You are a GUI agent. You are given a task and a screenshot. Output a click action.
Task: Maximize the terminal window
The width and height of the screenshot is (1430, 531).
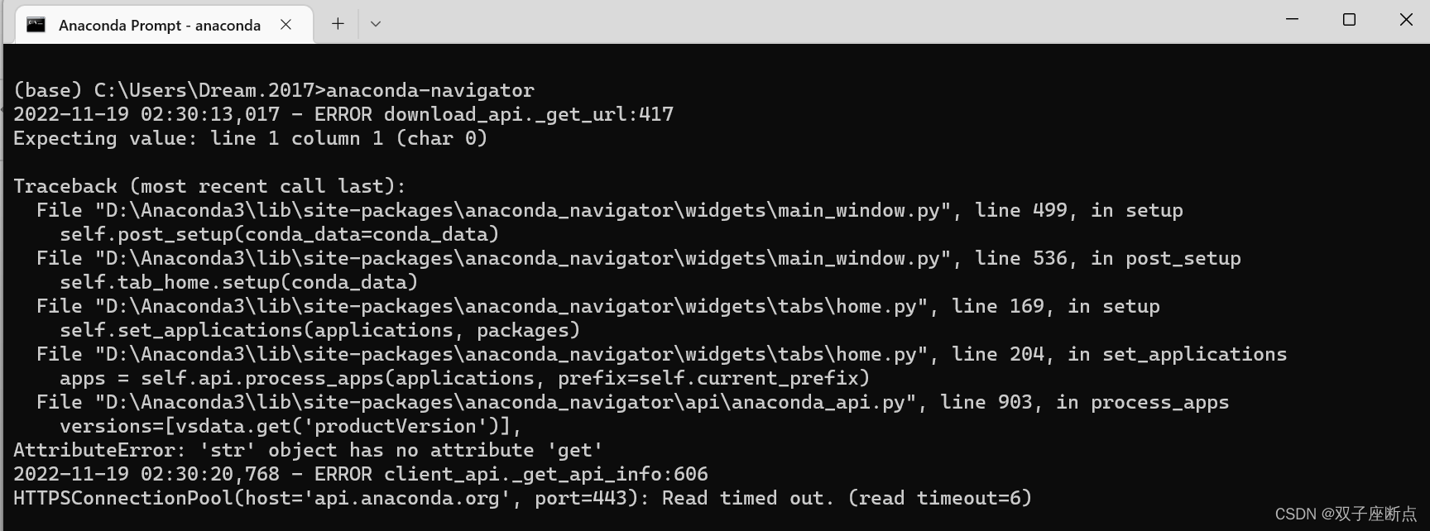pos(1348,18)
